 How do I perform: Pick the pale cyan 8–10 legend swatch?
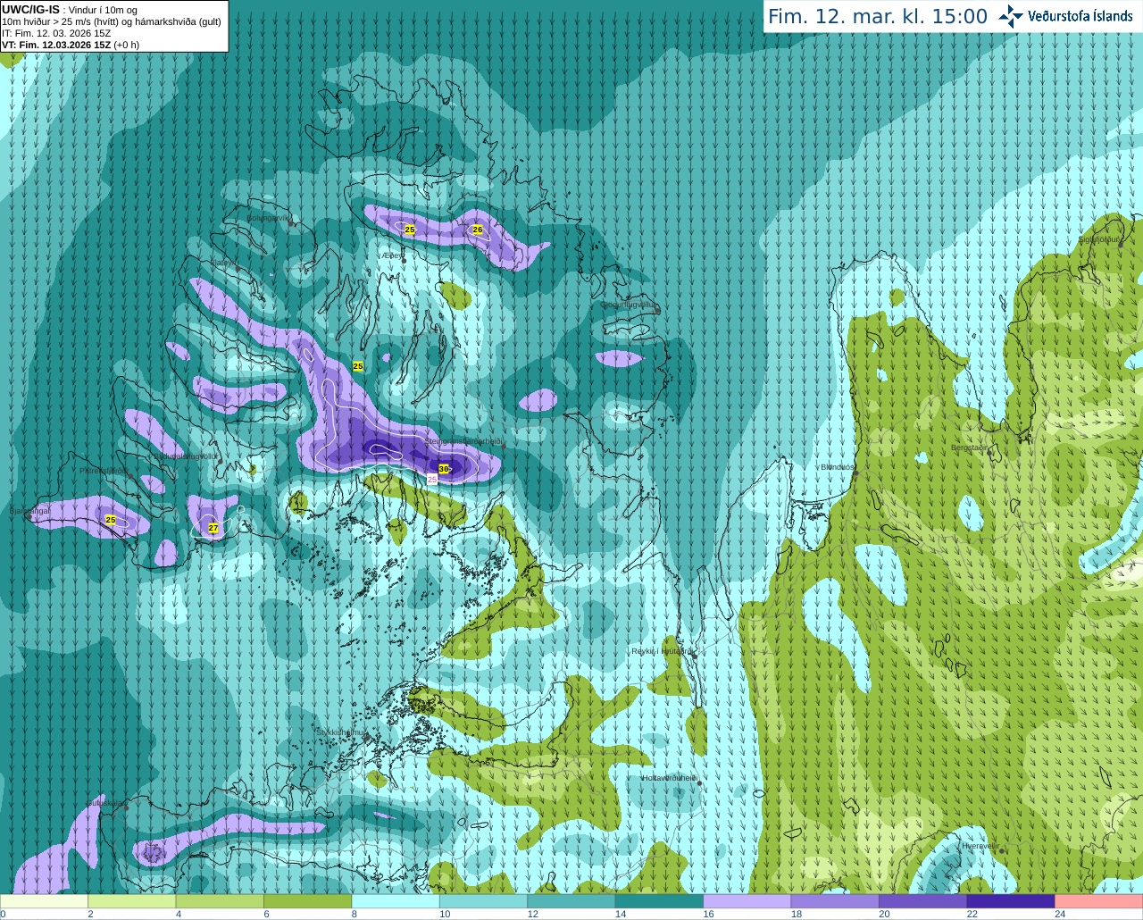point(396,901)
